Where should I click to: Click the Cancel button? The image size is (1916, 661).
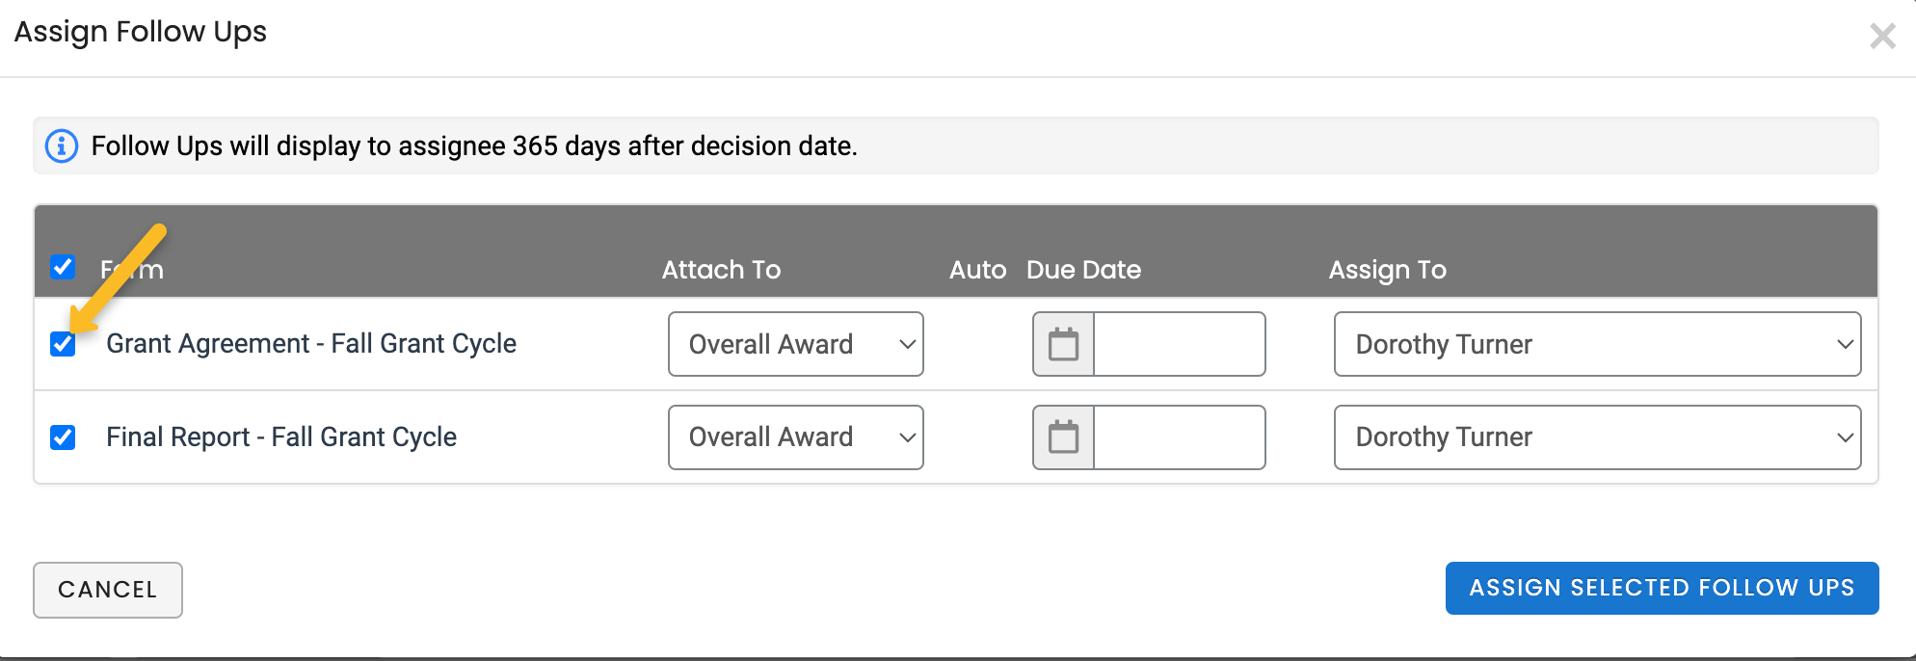pos(107,589)
